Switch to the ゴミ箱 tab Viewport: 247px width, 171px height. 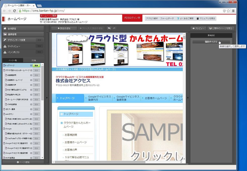pos(34,60)
